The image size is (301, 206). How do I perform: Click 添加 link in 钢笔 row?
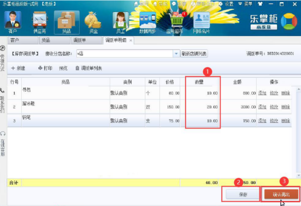(262, 121)
